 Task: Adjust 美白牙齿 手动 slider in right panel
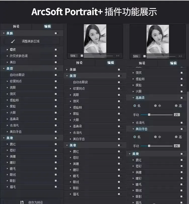click(149, 146)
